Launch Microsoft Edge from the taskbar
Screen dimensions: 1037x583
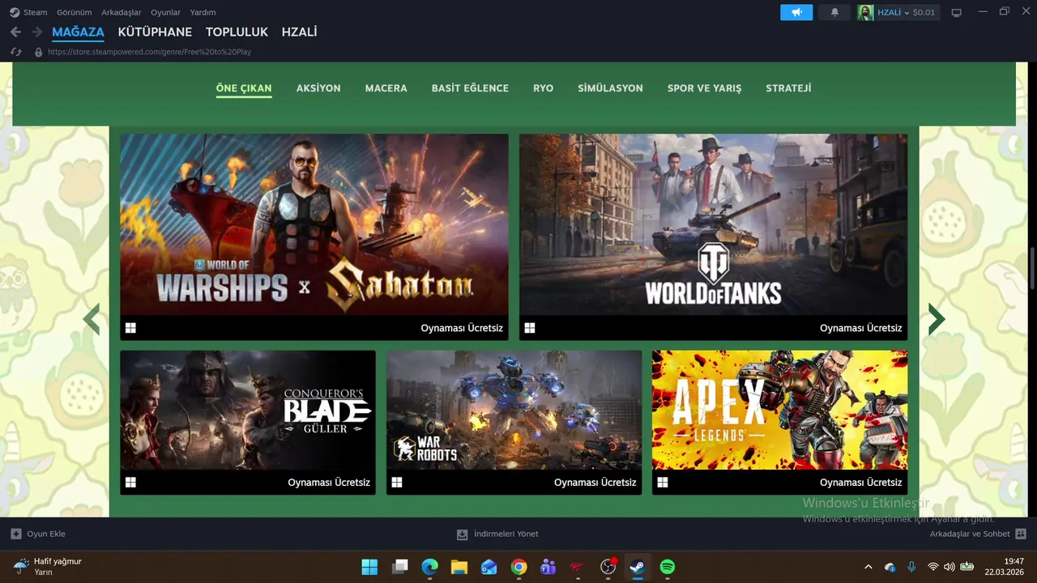coord(429,567)
